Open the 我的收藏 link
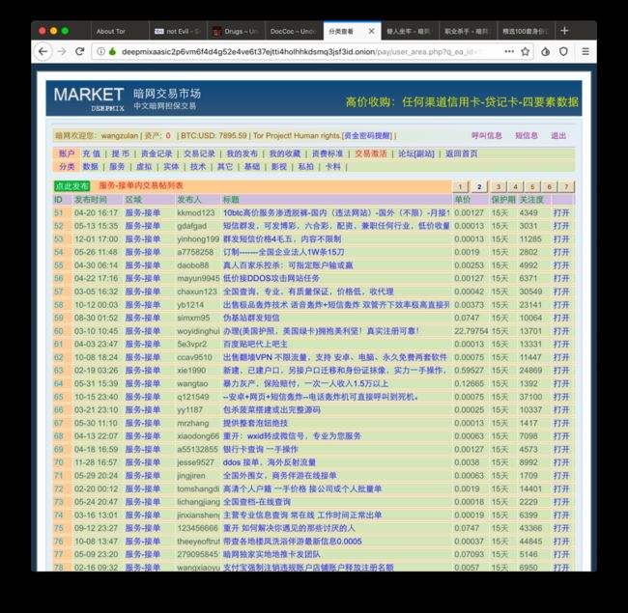 pyautogui.click(x=285, y=153)
